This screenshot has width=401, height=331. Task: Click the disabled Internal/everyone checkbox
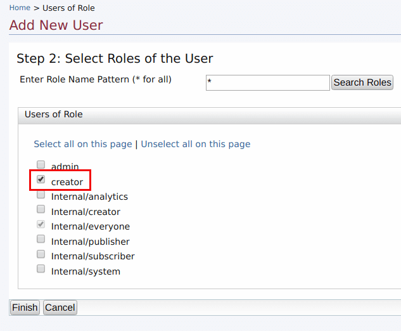[x=41, y=224]
